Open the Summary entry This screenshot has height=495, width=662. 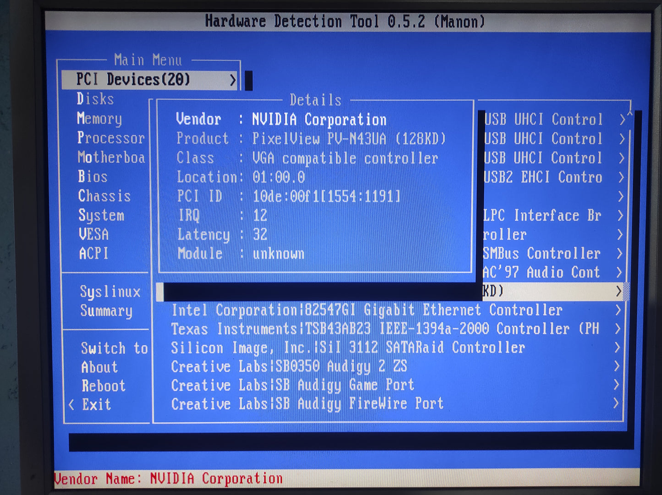click(106, 311)
